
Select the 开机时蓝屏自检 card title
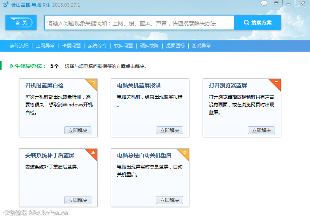44,85
